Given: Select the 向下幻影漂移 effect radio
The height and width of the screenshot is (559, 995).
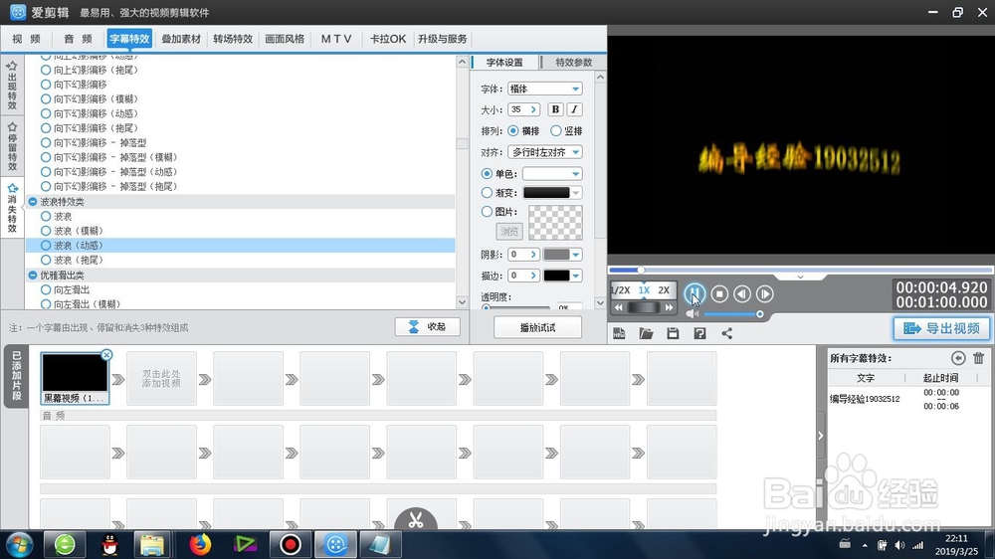Looking at the screenshot, I should tap(46, 85).
